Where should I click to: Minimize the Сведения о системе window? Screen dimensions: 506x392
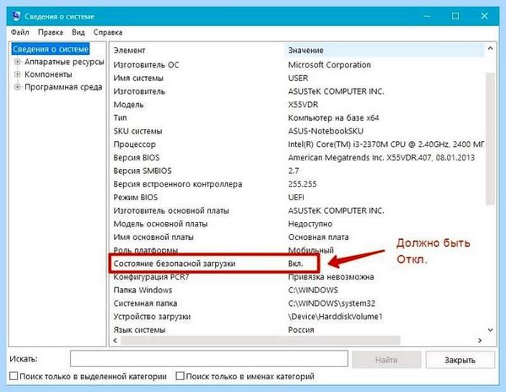click(427, 16)
